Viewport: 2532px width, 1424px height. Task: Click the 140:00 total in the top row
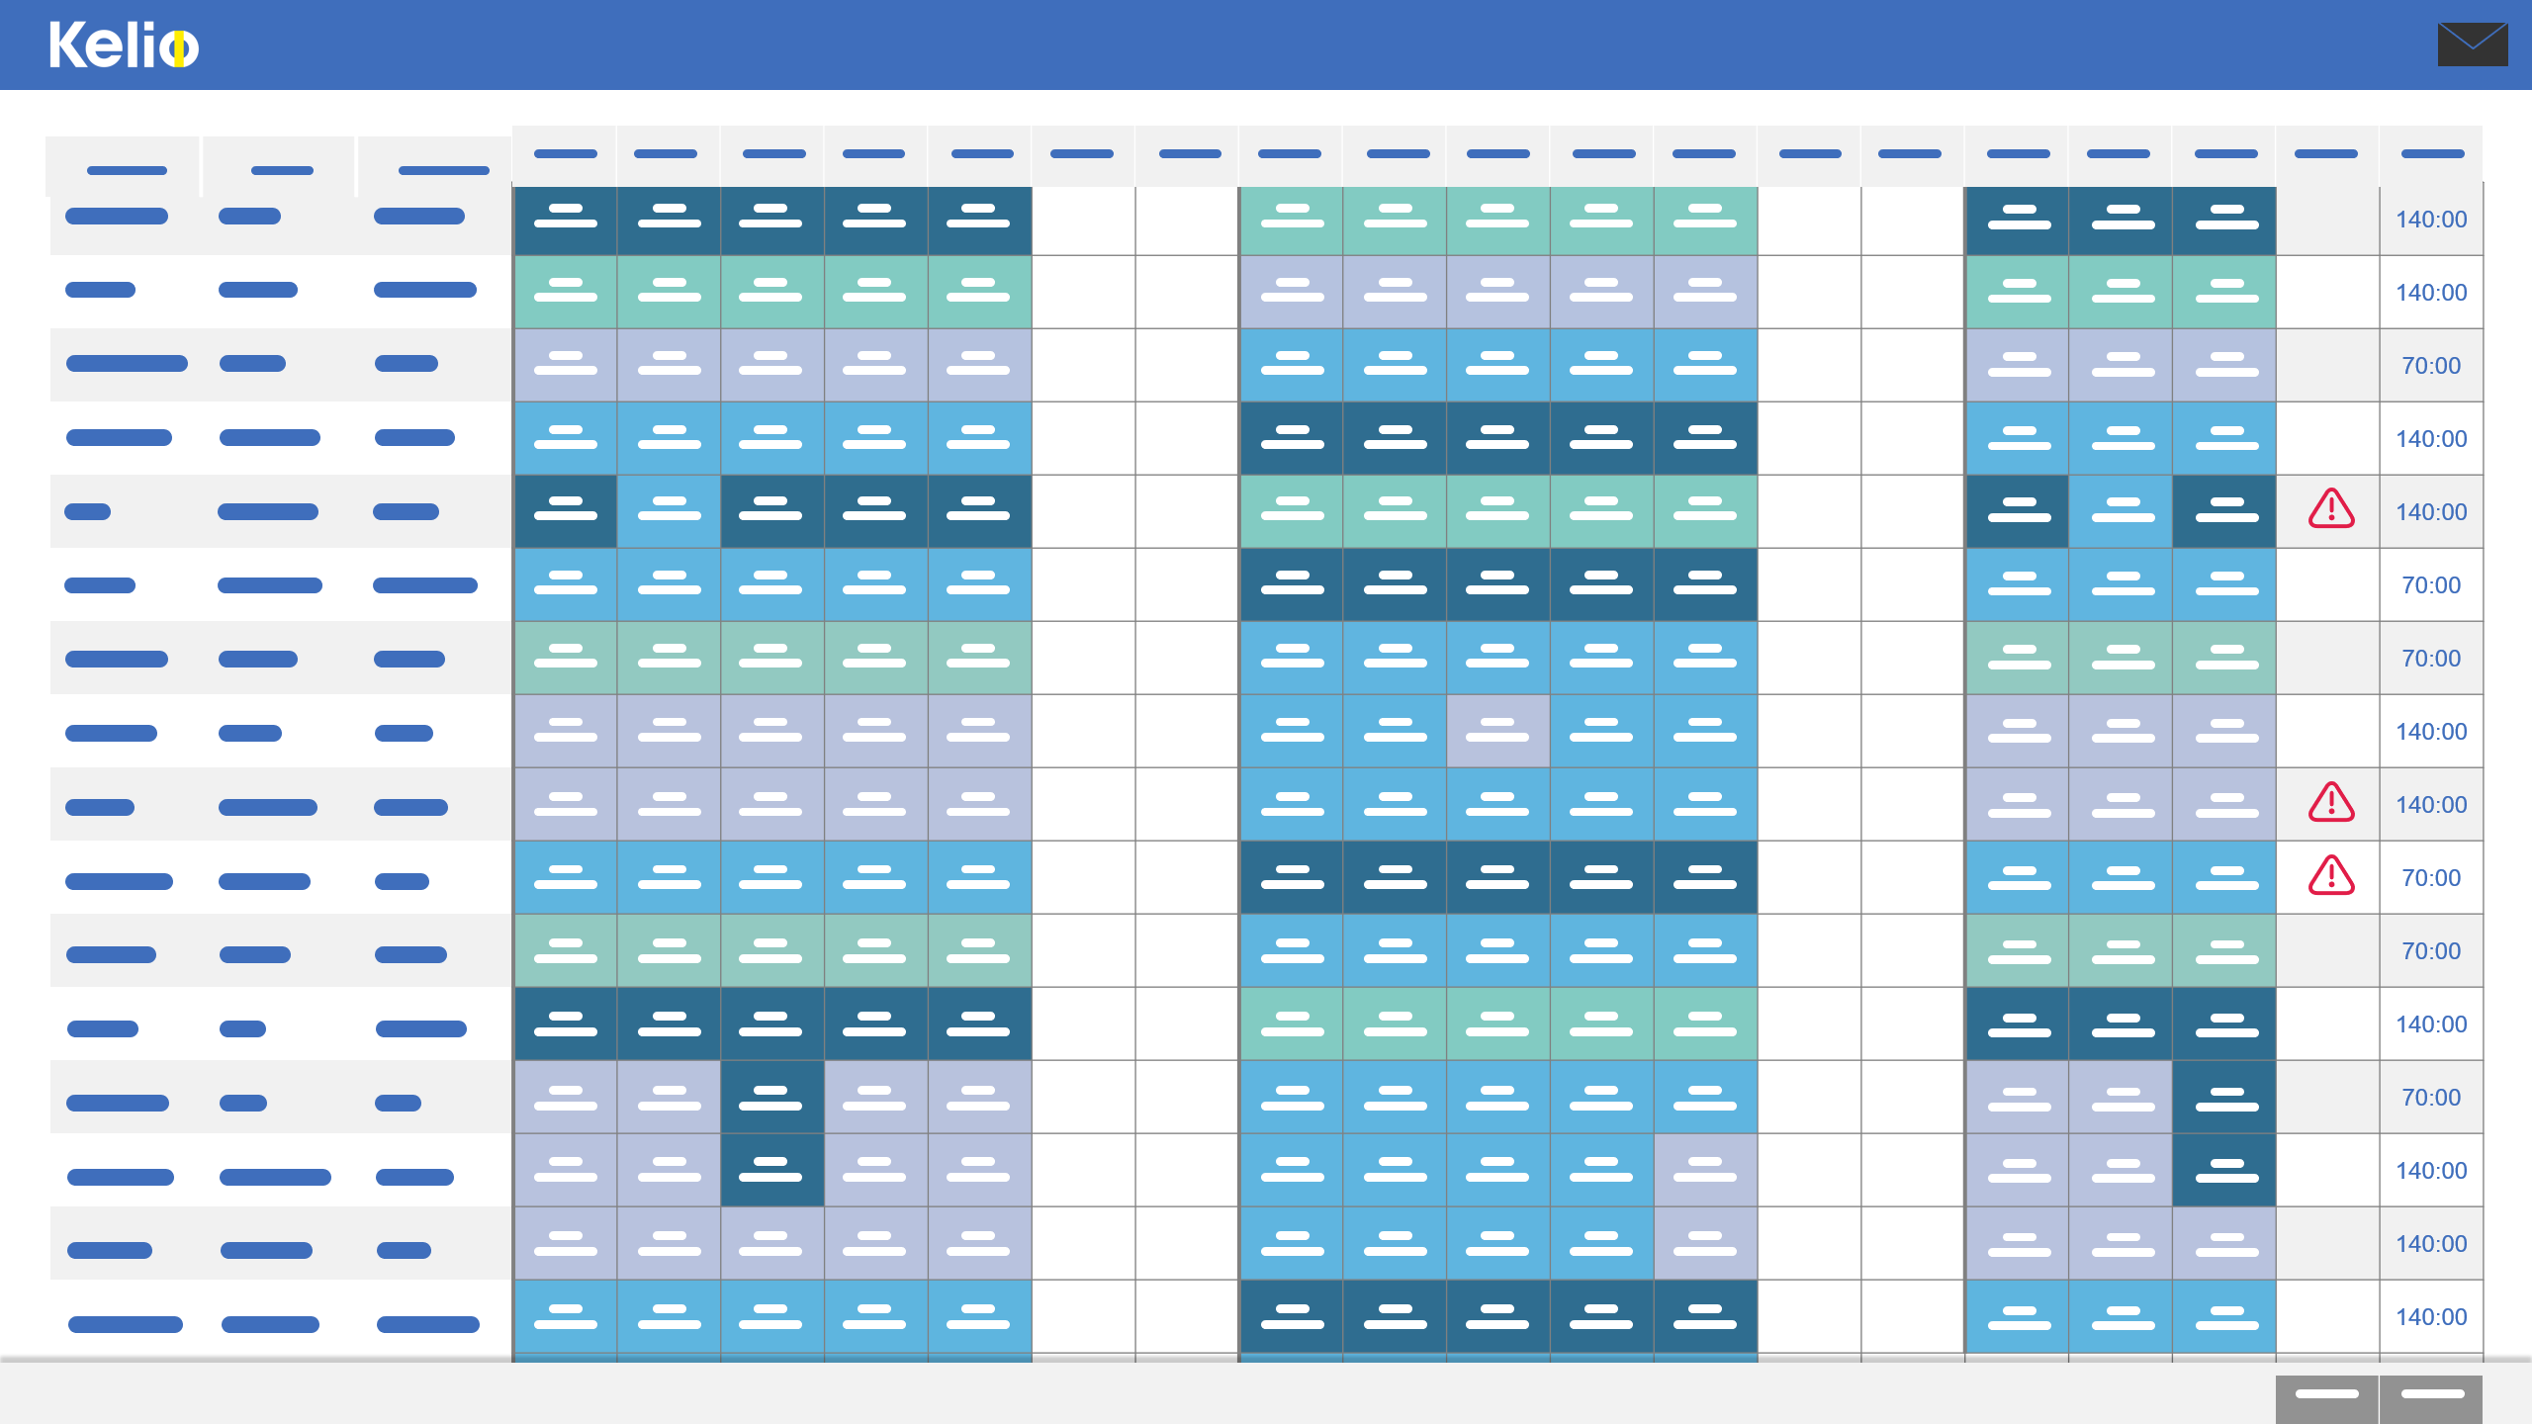[2430, 220]
